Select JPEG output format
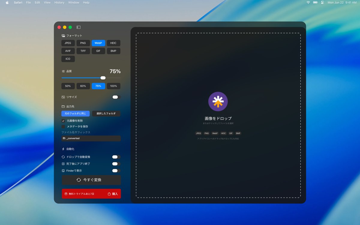The height and width of the screenshot is (225, 360). tap(68, 43)
